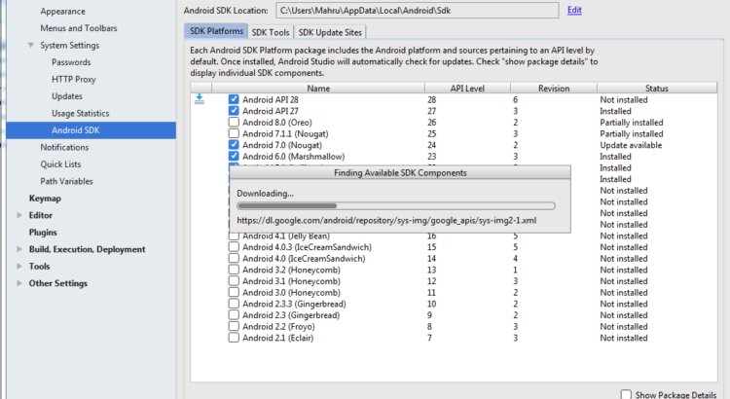Expand the Build, Execution, Deployment arrow

20,249
